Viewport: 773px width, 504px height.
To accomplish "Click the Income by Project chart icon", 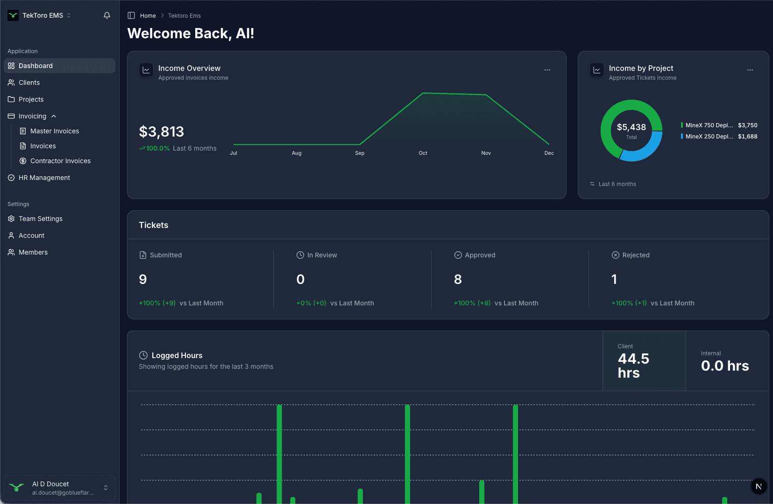I will coord(597,70).
